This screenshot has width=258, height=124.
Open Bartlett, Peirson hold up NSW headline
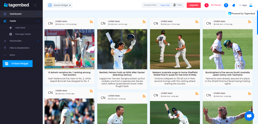pos(122,74)
